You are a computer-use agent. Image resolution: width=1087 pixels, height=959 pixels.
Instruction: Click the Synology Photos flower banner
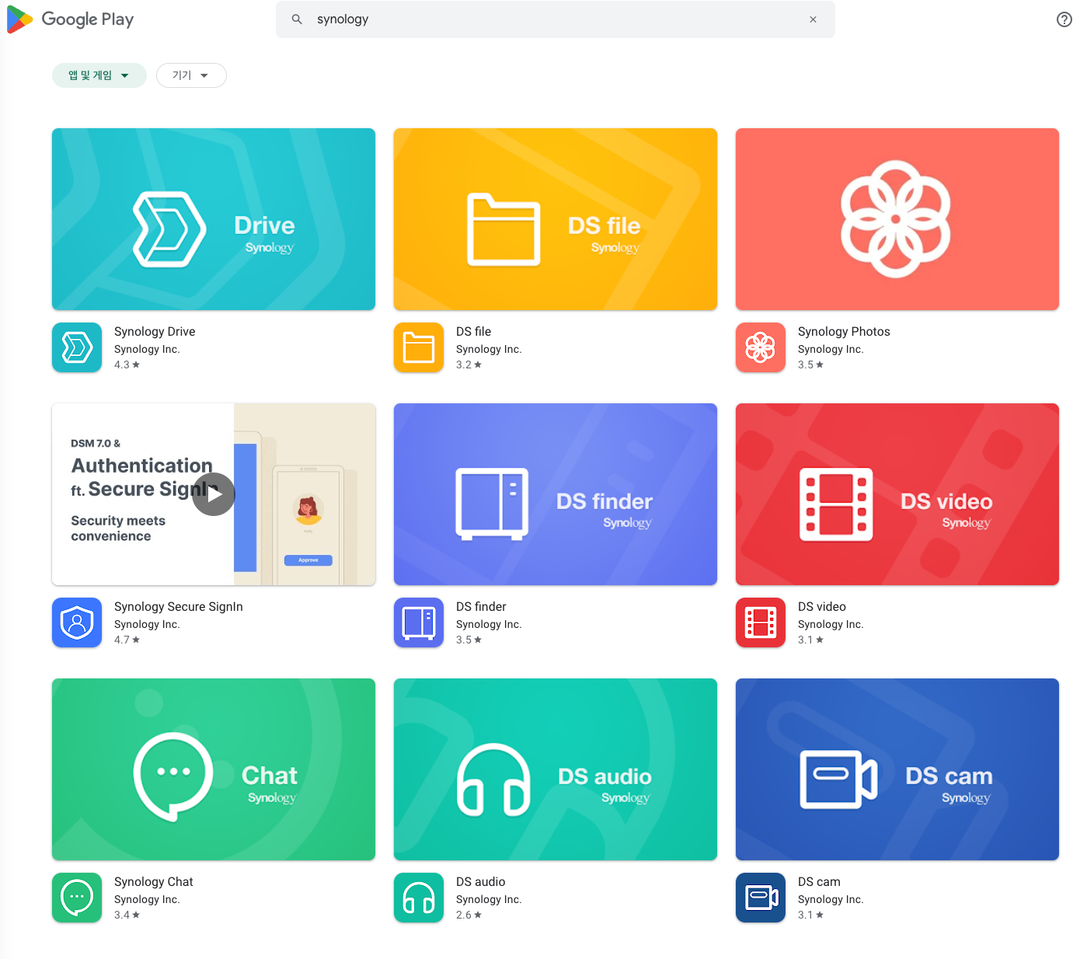pyautogui.click(x=897, y=219)
